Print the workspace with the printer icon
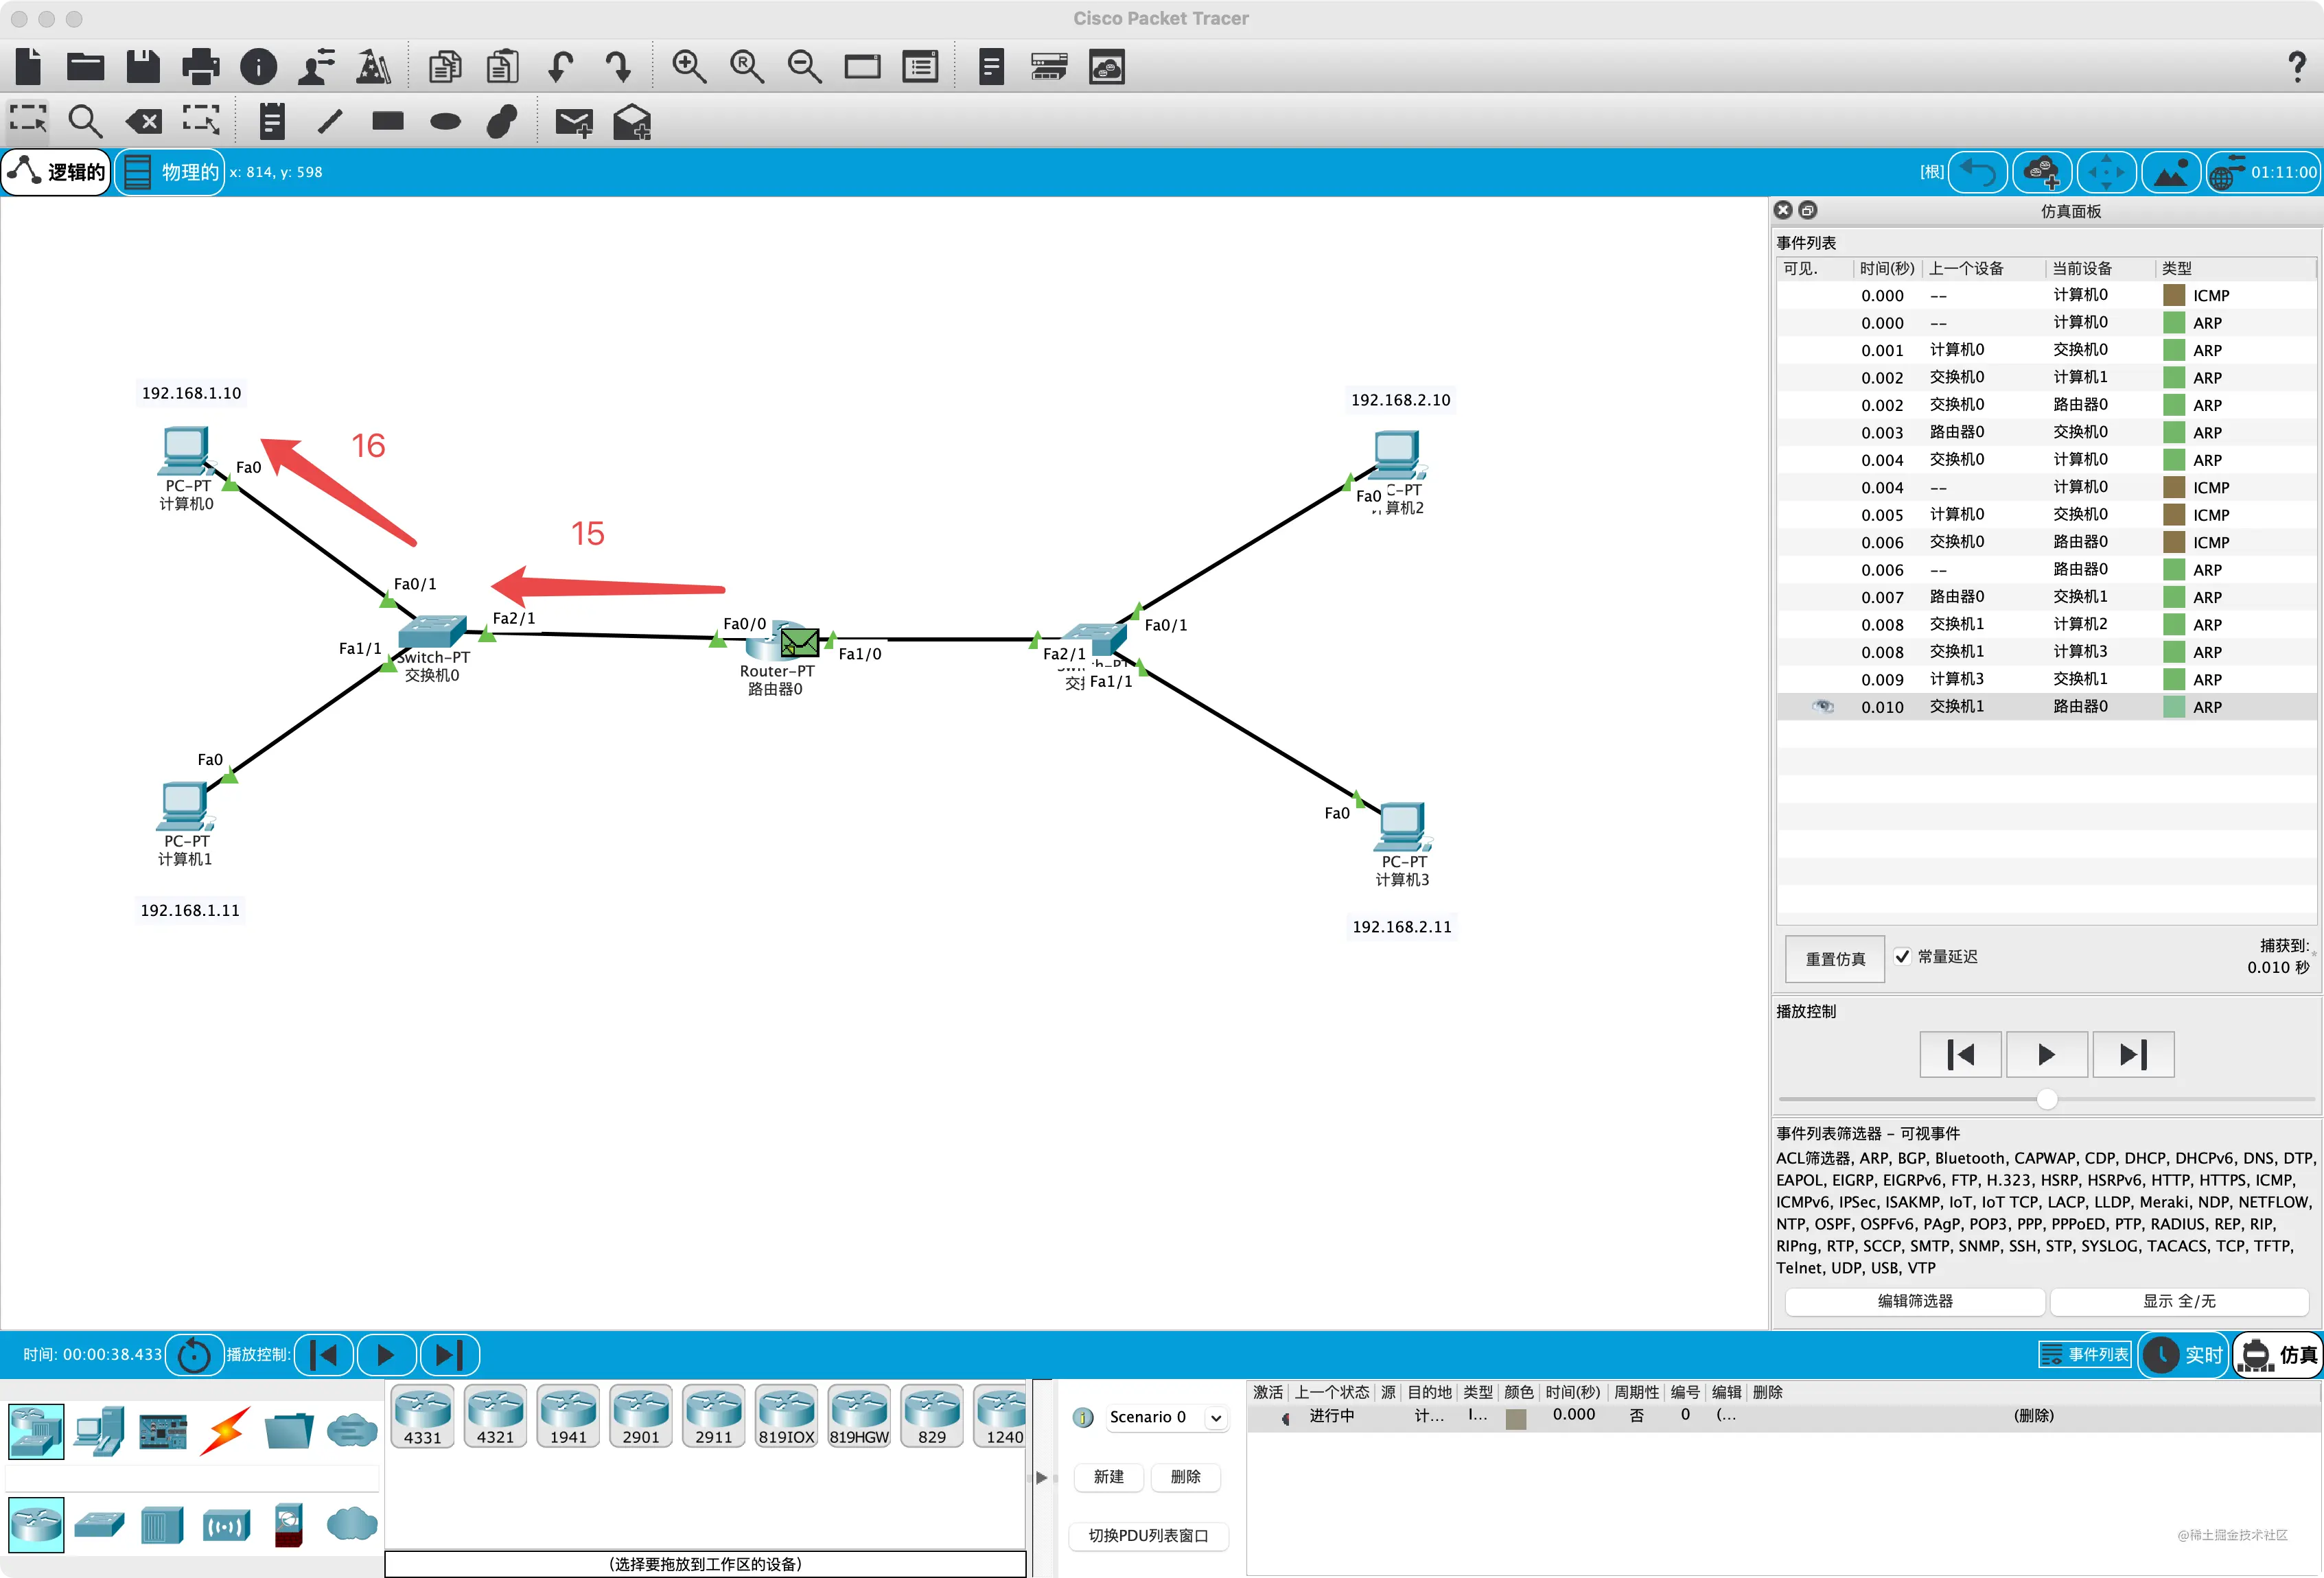The image size is (2324, 1578). (201, 67)
